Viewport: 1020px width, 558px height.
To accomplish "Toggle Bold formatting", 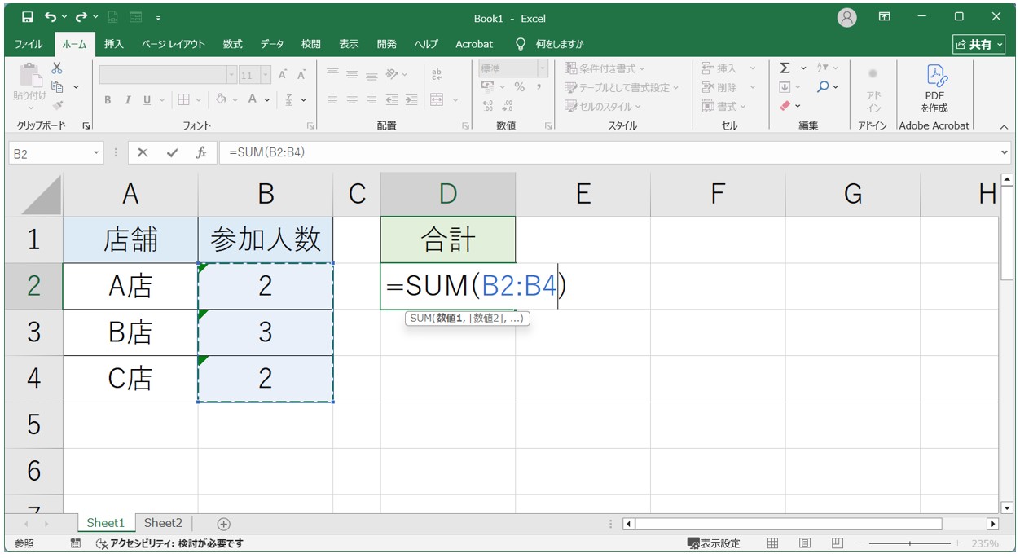I will pos(108,100).
